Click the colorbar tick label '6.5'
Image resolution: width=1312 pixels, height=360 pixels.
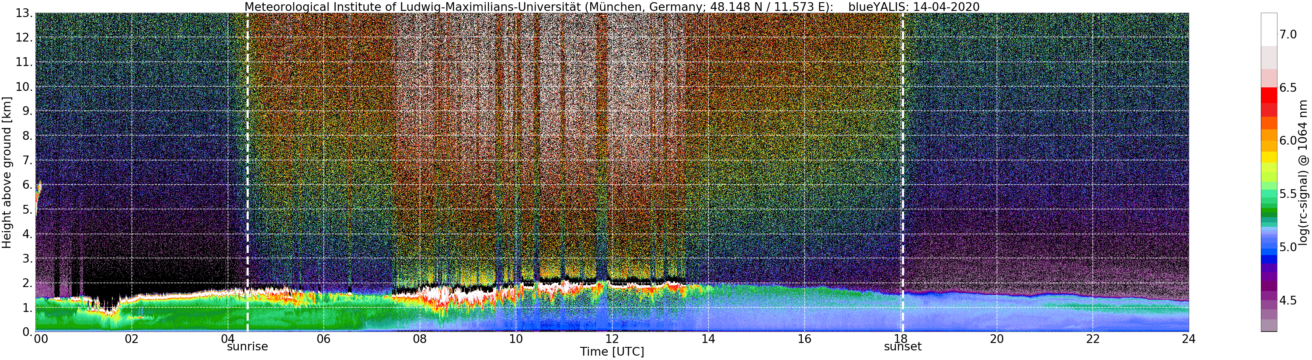click(x=1288, y=87)
